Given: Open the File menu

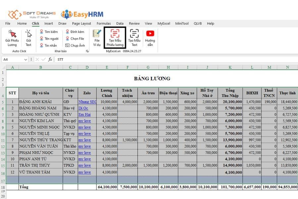Looking at the screenshot, I should pos(8,24).
